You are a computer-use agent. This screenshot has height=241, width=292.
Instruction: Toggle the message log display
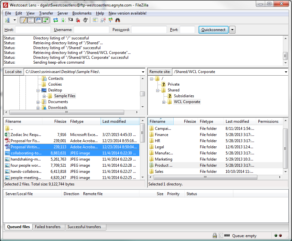coord(24,20)
